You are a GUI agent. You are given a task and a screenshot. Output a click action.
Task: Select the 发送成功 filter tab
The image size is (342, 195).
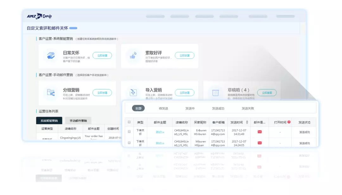click(x=218, y=108)
